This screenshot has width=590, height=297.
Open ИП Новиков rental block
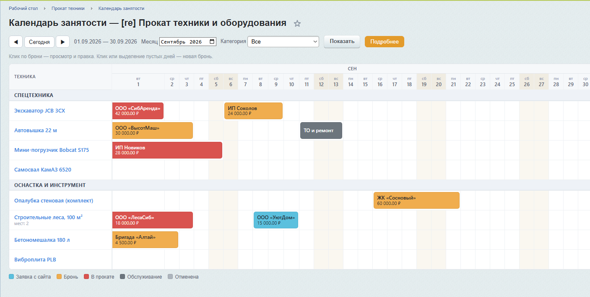[x=167, y=150]
